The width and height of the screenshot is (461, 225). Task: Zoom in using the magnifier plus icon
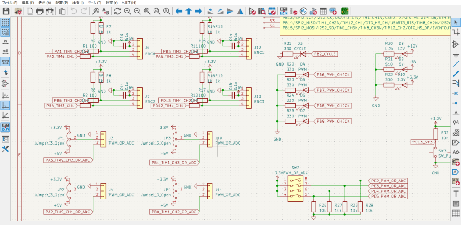(127, 11)
